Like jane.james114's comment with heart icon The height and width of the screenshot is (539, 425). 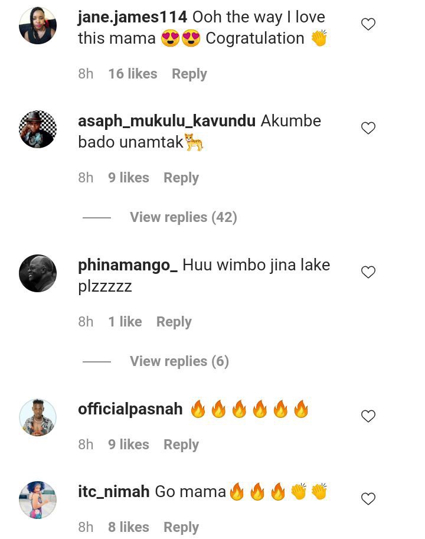[x=368, y=24]
